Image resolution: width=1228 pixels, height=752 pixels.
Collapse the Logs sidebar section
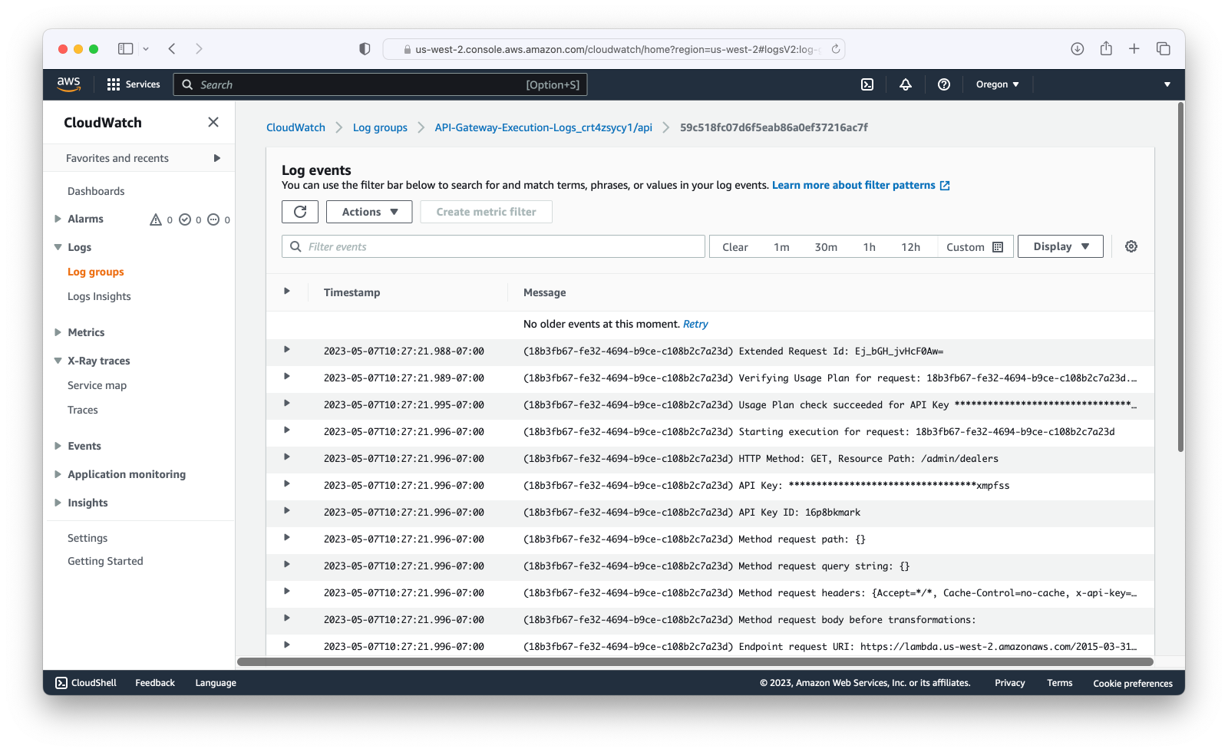click(58, 247)
